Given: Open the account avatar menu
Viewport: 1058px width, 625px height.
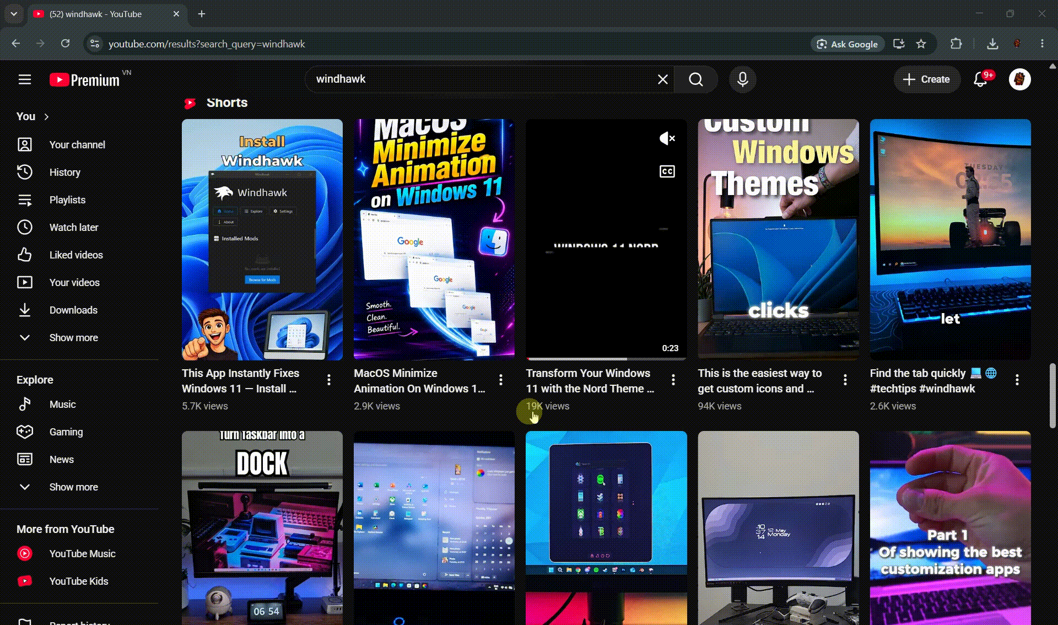Looking at the screenshot, I should point(1020,79).
